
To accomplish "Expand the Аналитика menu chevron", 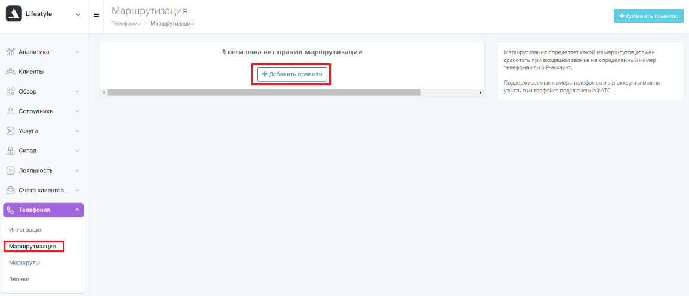I will 78,52.
